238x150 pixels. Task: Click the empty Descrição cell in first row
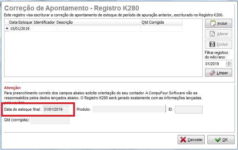click(x=99, y=29)
